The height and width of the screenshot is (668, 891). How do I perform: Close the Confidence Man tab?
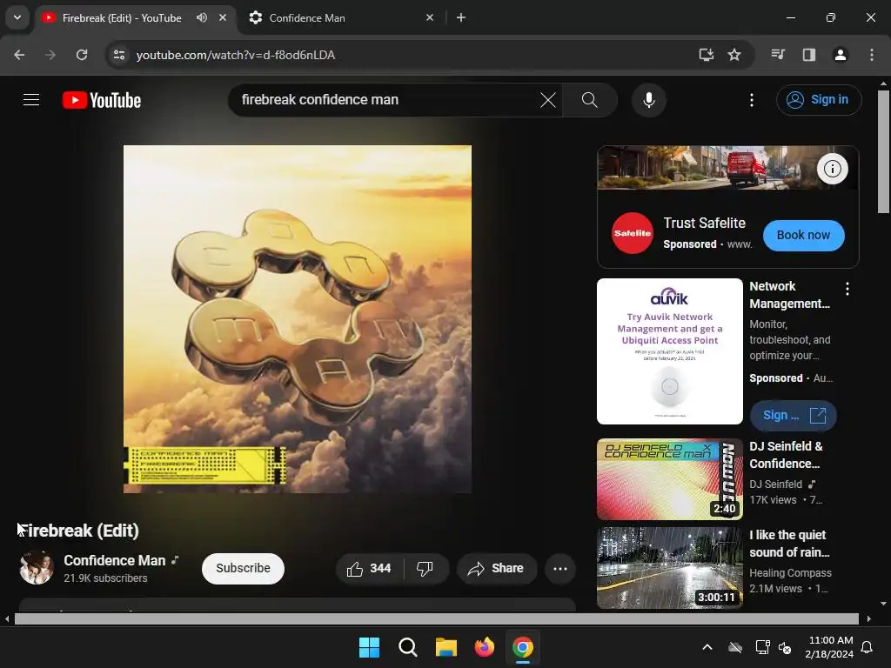click(430, 17)
